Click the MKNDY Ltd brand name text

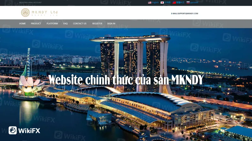pos(44,12)
